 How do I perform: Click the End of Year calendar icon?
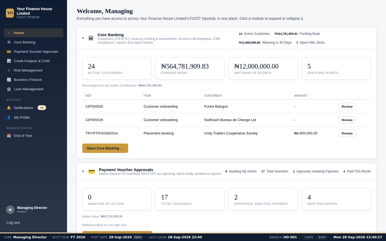pos(9,136)
